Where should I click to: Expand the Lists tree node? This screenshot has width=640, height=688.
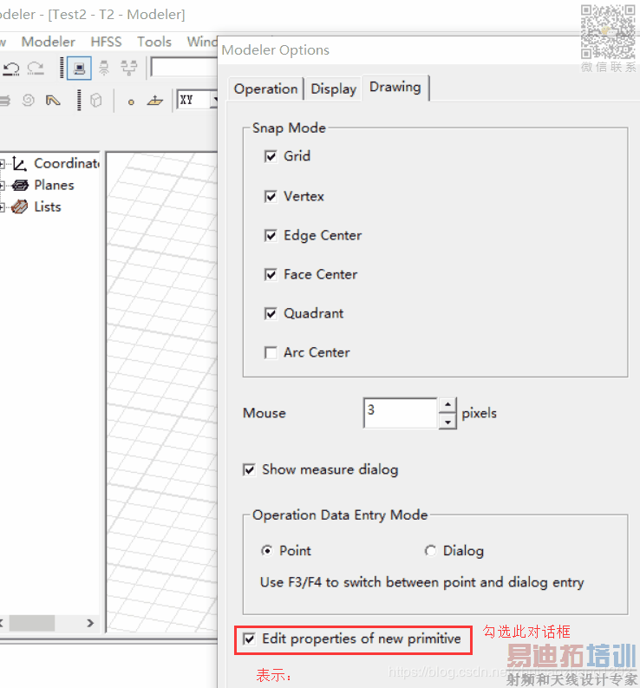[x=3, y=207]
